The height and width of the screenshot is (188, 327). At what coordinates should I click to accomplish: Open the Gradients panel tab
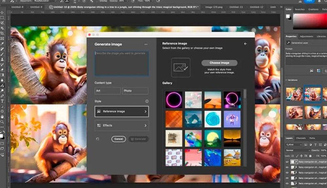click(313, 9)
